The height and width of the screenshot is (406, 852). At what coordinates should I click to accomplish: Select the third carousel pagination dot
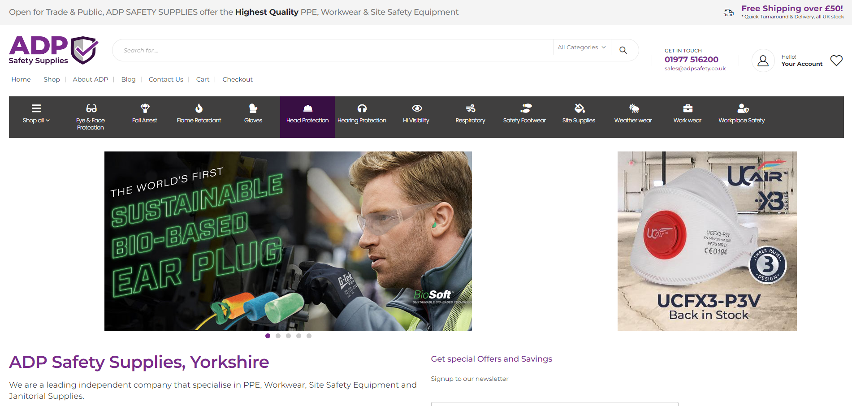pos(288,336)
